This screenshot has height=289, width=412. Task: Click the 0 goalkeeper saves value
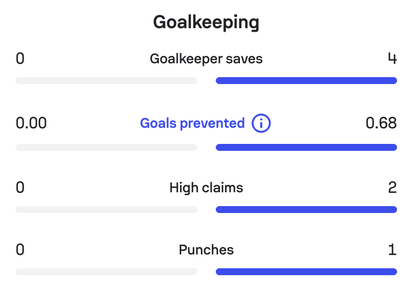coord(20,58)
